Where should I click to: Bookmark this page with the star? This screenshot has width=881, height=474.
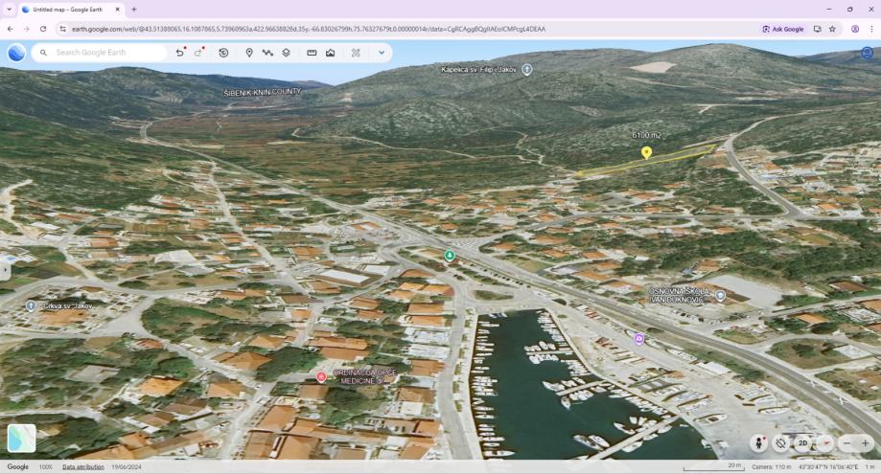[x=833, y=29]
